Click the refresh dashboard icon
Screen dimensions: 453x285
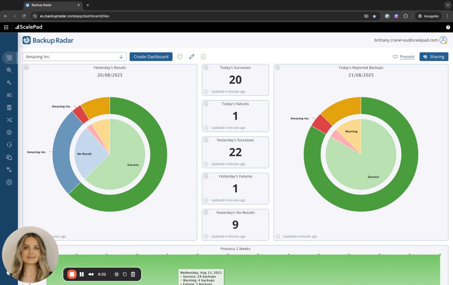(x=180, y=57)
